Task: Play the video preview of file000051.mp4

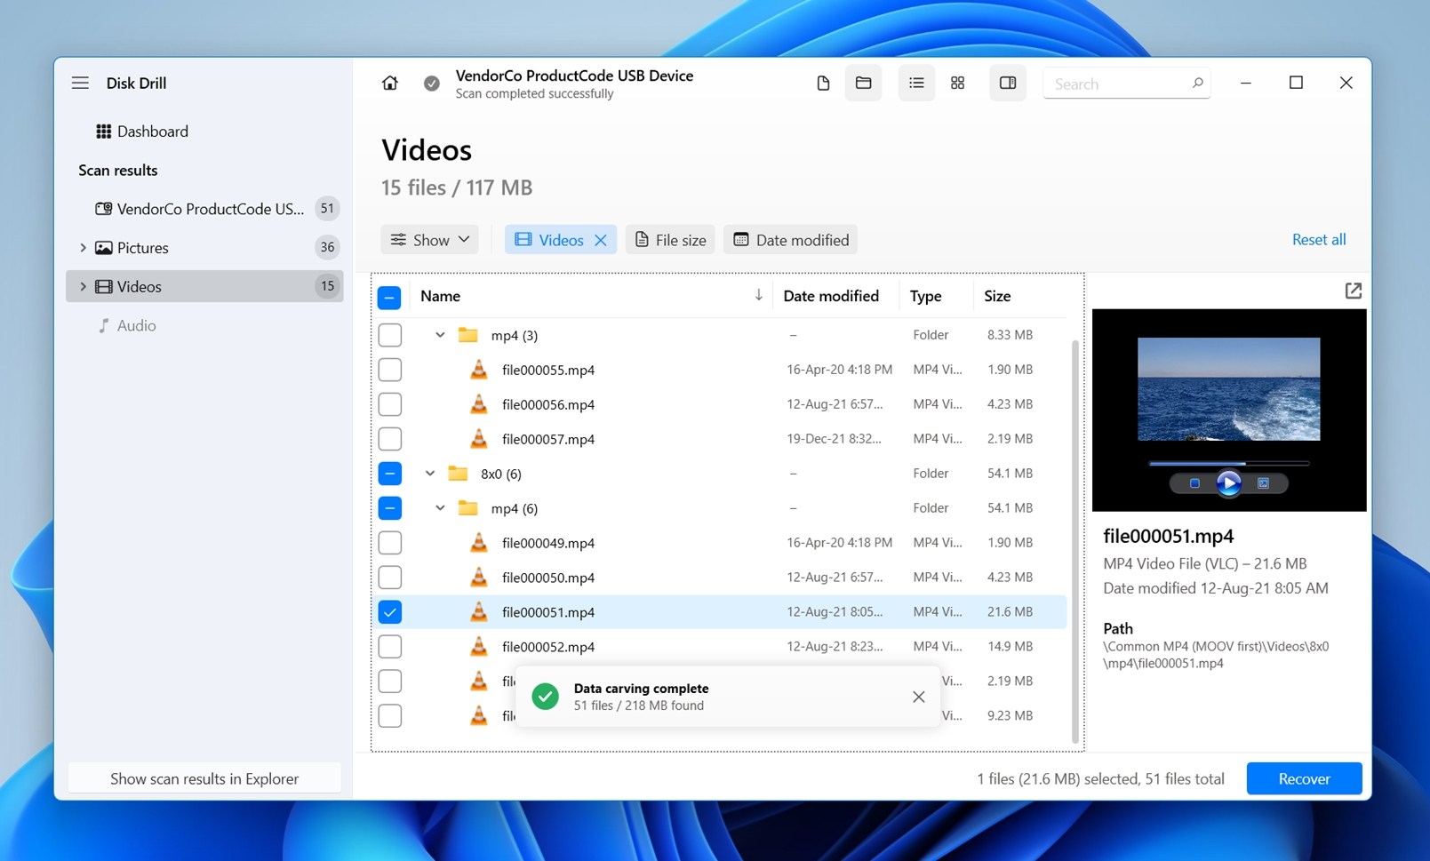Action: 1228,483
